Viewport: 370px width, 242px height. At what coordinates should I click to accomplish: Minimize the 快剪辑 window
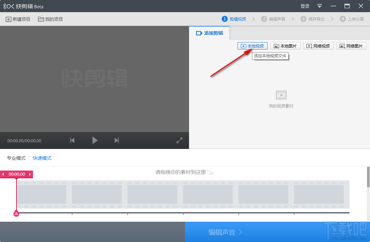(x=333, y=6)
